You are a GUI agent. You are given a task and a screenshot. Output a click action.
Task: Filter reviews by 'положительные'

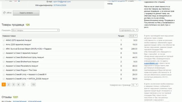pos(20,101)
